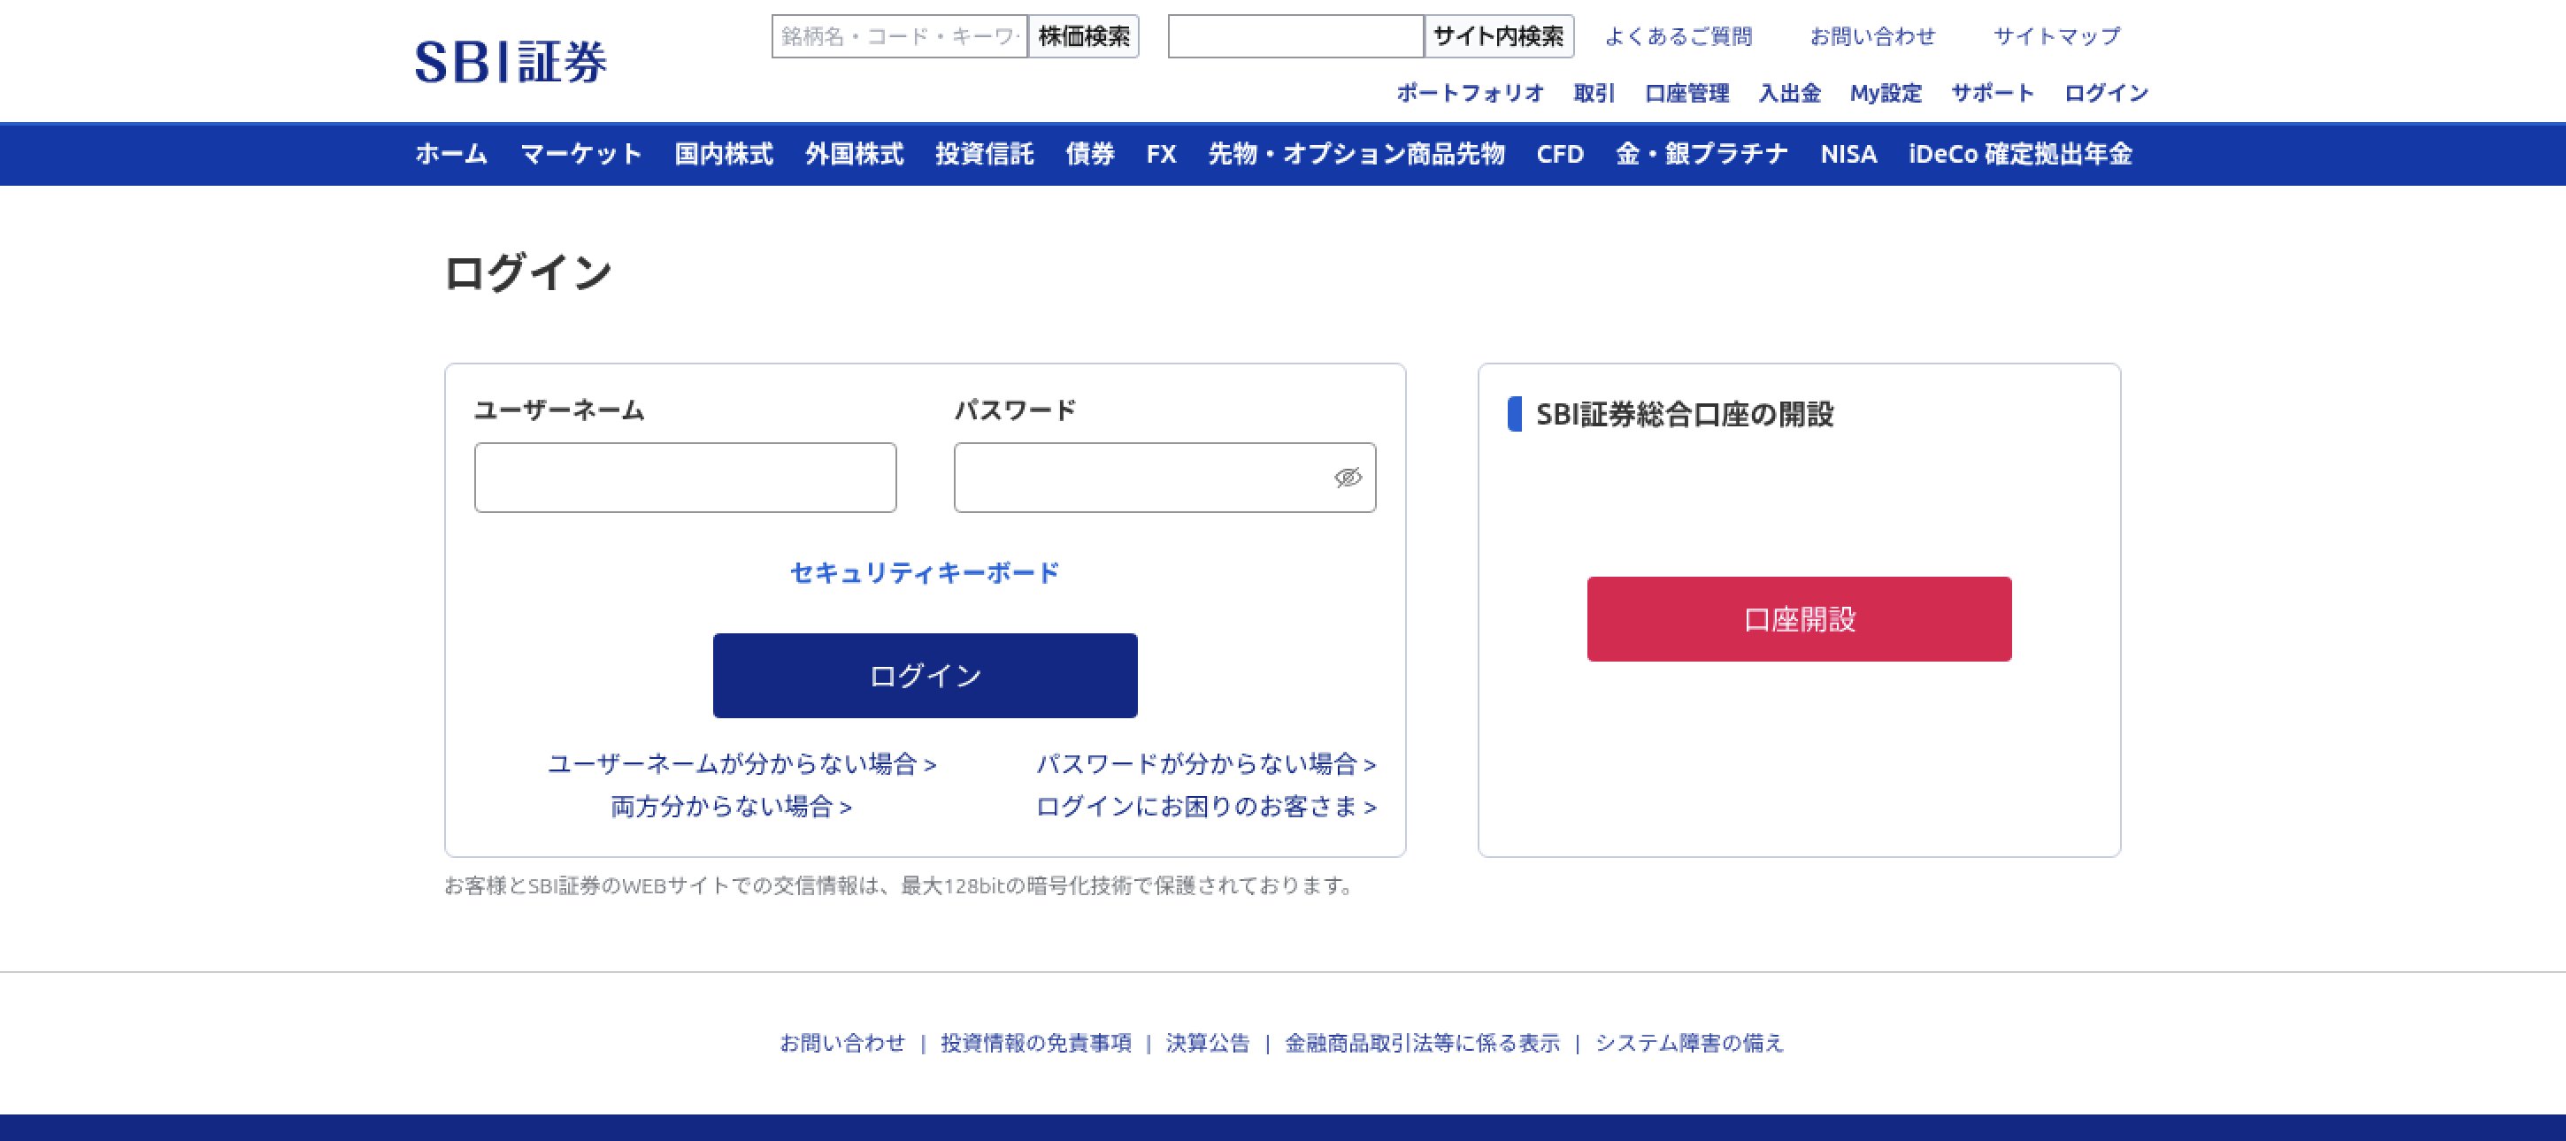Select the NISA menu item
Screen dimensions: 2566x1141
pyautogui.click(x=1848, y=154)
